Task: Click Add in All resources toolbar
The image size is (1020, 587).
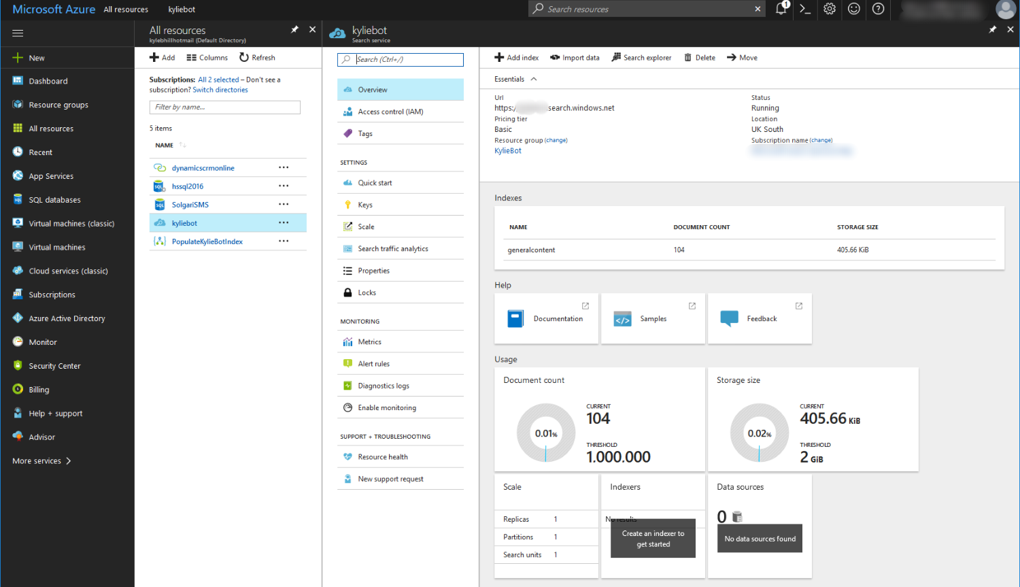Action: tap(163, 58)
